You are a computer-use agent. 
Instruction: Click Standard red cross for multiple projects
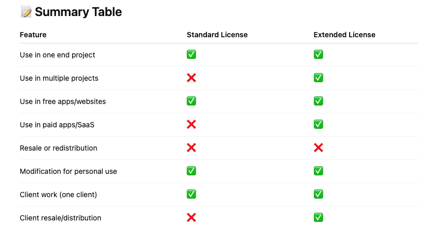191,78
